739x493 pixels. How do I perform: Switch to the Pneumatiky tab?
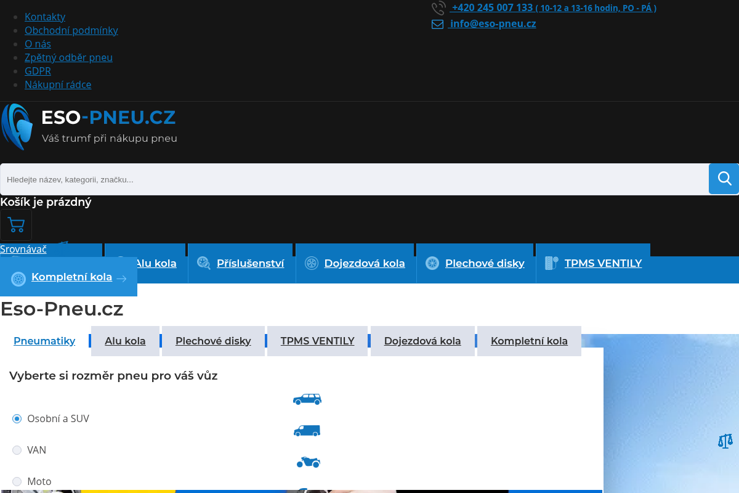coord(44,341)
